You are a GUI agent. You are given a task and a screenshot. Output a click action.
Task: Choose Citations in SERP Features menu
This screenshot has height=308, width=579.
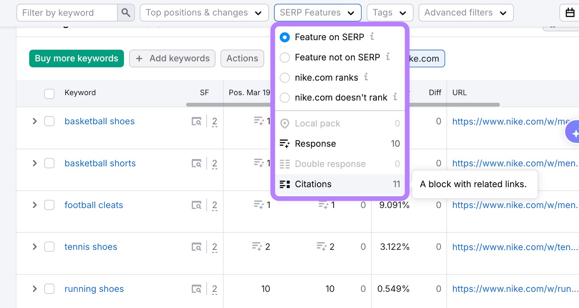pyautogui.click(x=313, y=184)
